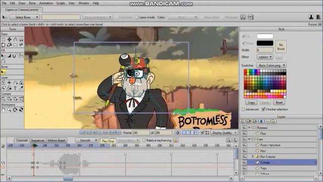This screenshot has height=182, width=323.
Task: Select the Orbit Workspace tool
Action: tap(21, 110)
